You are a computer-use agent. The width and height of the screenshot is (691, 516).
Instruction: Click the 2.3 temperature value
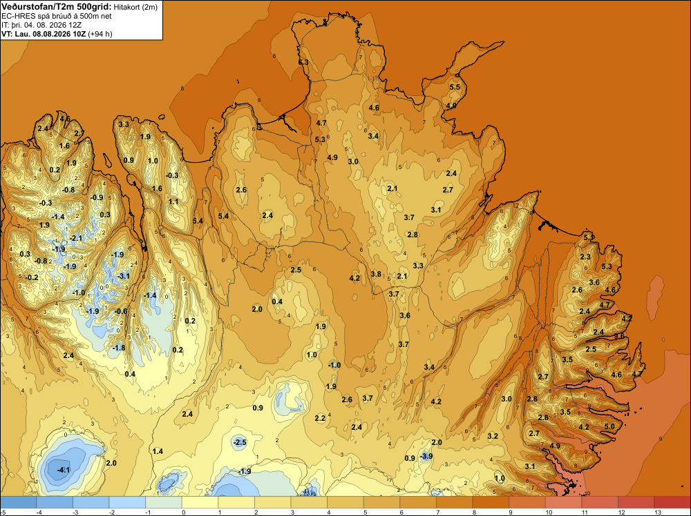[x=585, y=257]
